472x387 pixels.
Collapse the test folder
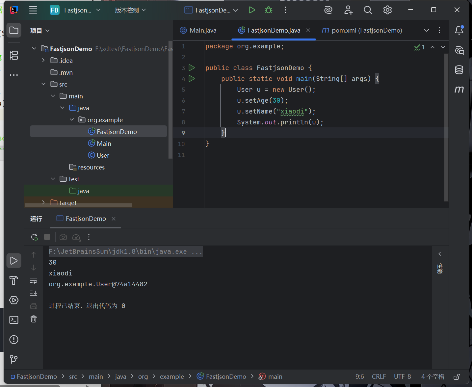pos(53,179)
